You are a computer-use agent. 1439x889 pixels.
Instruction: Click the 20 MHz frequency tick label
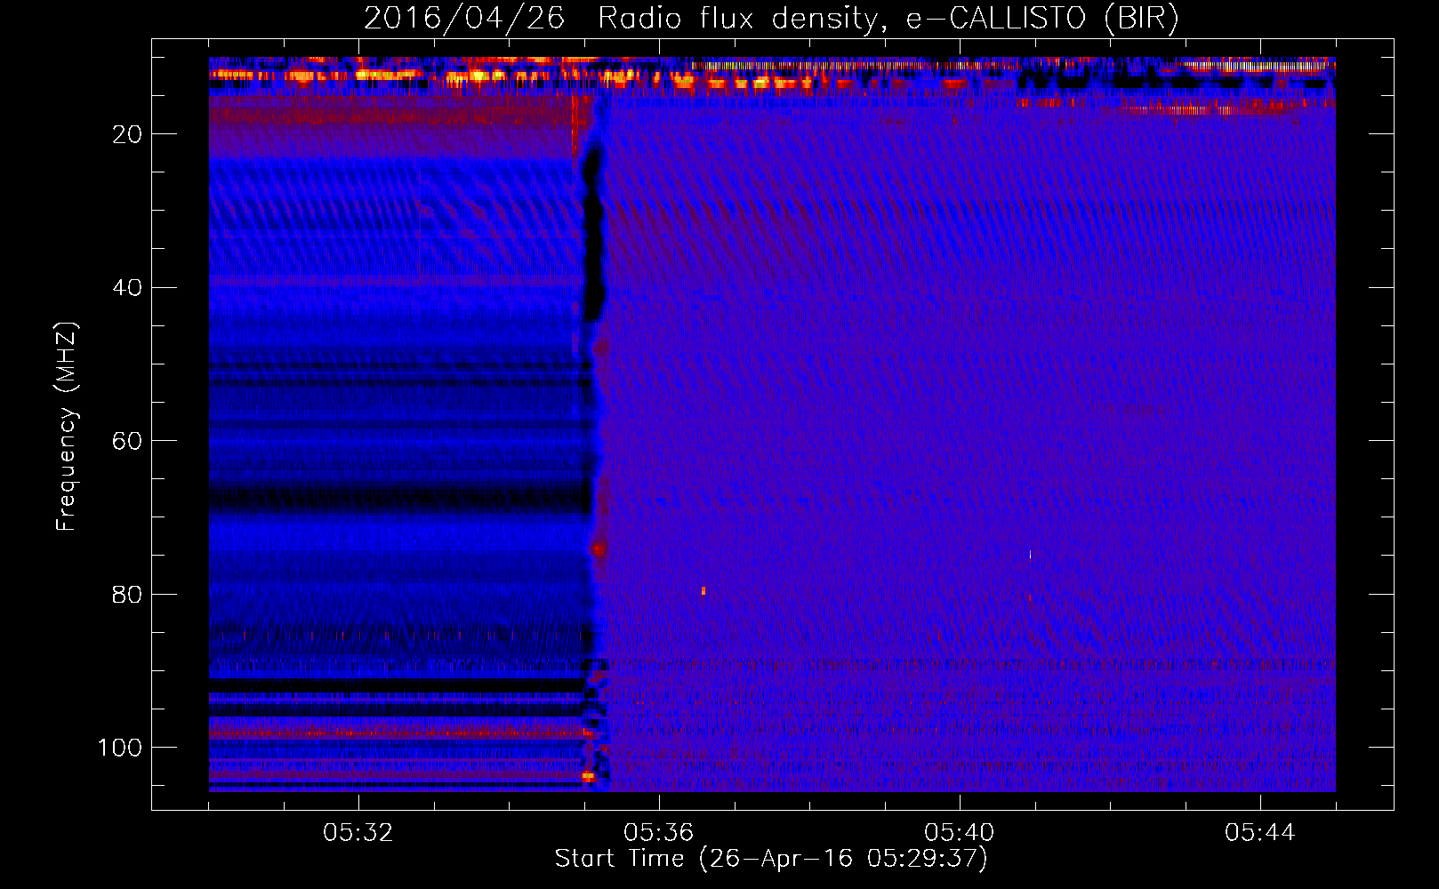click(x=128, y=134)
